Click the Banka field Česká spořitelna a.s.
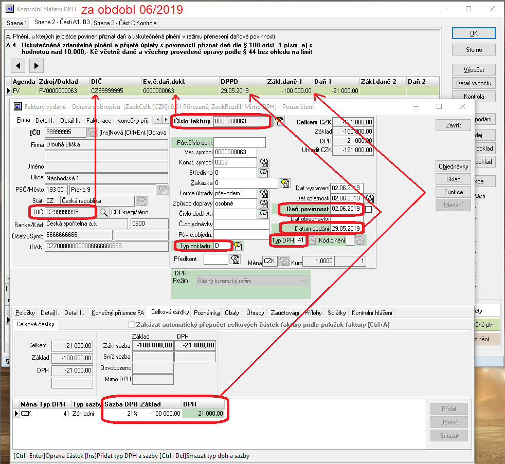This screenshot has height=464, width=505. pos(86,224)
